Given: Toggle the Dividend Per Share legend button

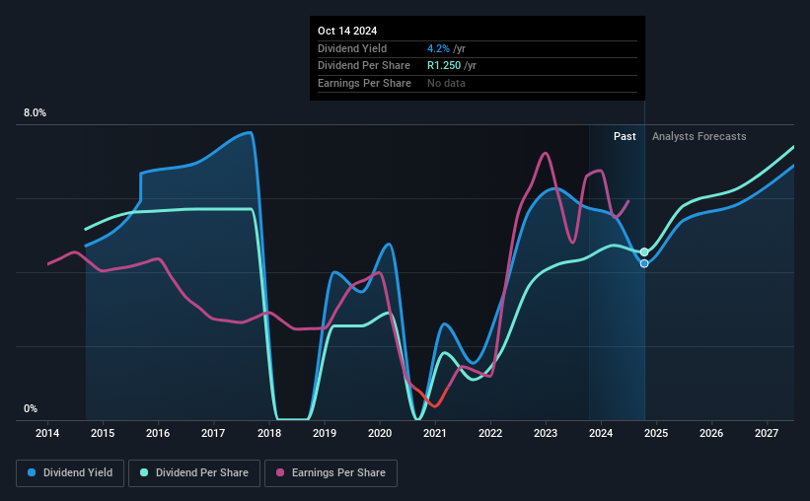Looking at the screenshot, I should 194,473.
